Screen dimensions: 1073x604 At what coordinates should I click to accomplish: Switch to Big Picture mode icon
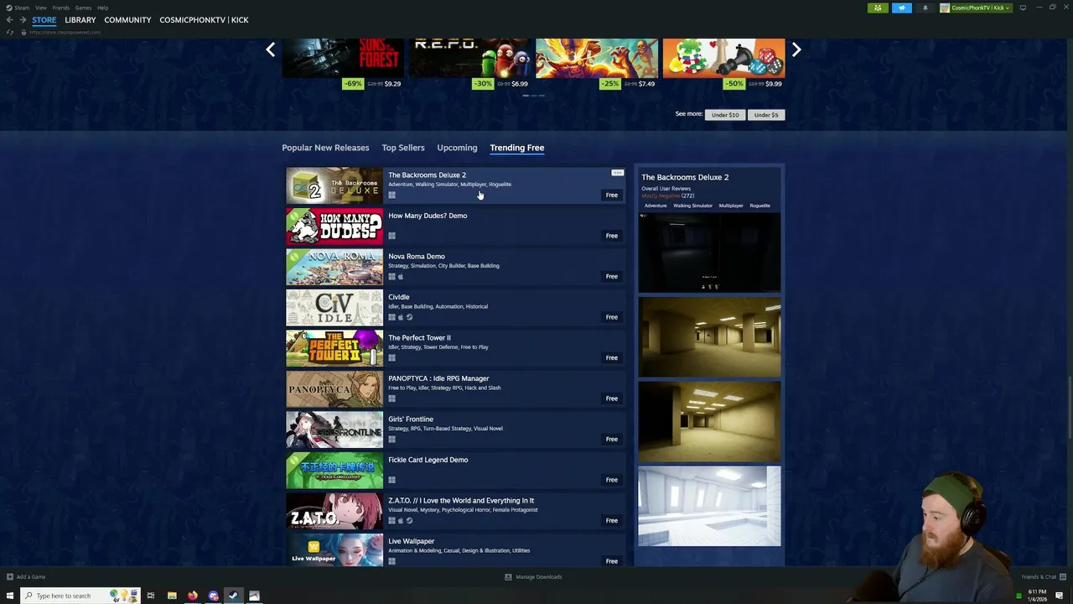1023,8
